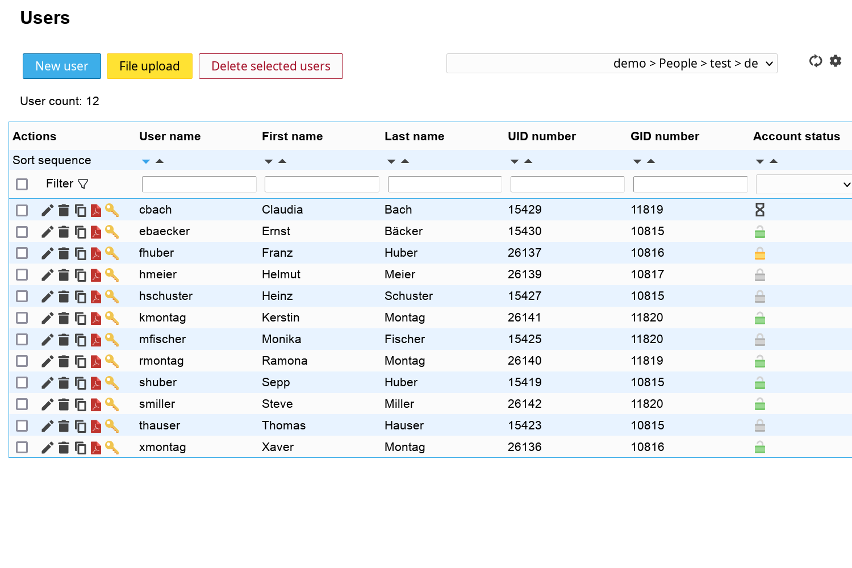The height and width of the screenshot is (568, 852).
Task: Click the orange lock status for fhuber
Action: click(760, 253)
